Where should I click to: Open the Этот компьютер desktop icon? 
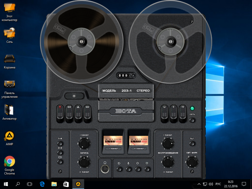pos(9,12)
